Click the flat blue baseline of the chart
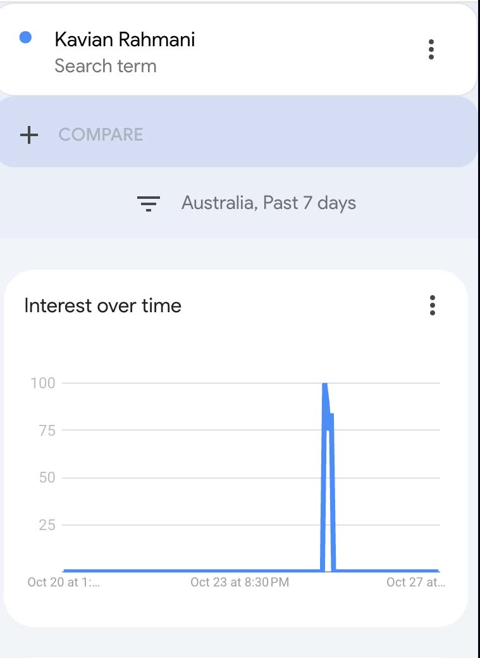The width and height of the screenshot is (480, 658). (190, 571)
